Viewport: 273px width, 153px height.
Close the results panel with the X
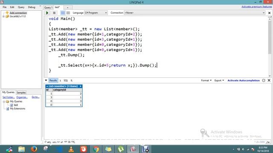pyautogui.click(x=269, y=80)
